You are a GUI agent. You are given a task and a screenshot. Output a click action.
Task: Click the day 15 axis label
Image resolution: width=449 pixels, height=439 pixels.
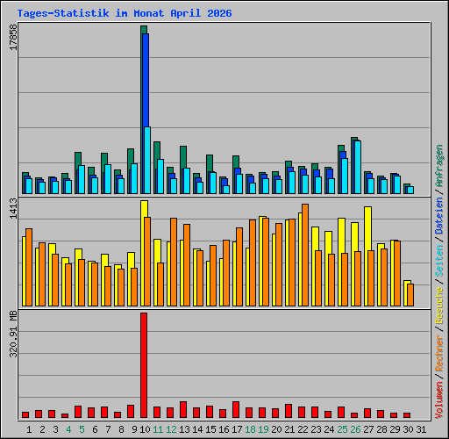click(x=210, y=429)
